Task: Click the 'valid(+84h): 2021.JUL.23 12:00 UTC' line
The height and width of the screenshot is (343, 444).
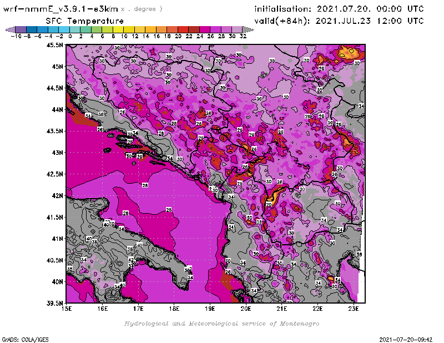Action: [339, 21]
